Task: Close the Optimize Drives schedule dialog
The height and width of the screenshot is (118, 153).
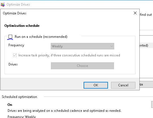Action: click(135, 13)
